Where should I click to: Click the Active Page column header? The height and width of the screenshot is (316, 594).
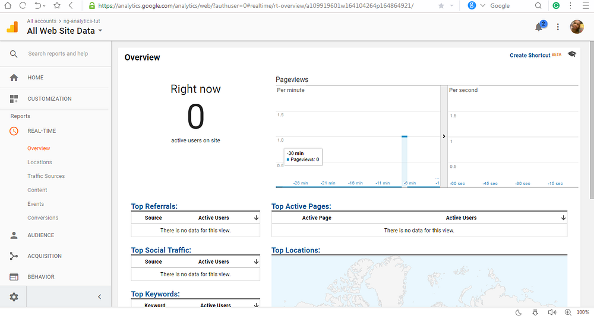pos(317,218)
